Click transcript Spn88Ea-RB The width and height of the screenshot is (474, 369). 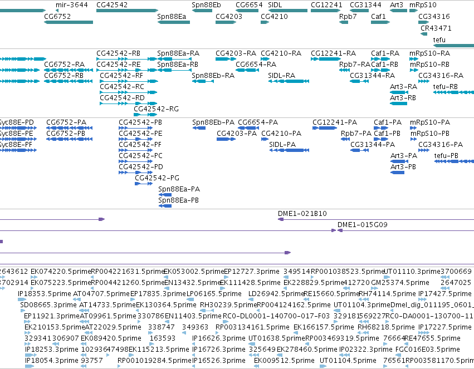pos(174,70)
